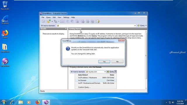Click the volume speaker tray icon
The width and height of the screenshot is (187, 105).
[x=173, y=102]
